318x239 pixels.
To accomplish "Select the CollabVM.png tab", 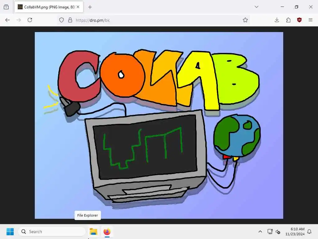I will [x=49, y=7].
